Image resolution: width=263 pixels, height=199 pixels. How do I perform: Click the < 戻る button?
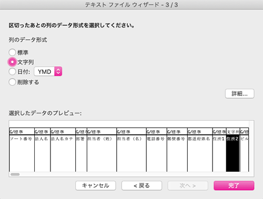[141, 185]
